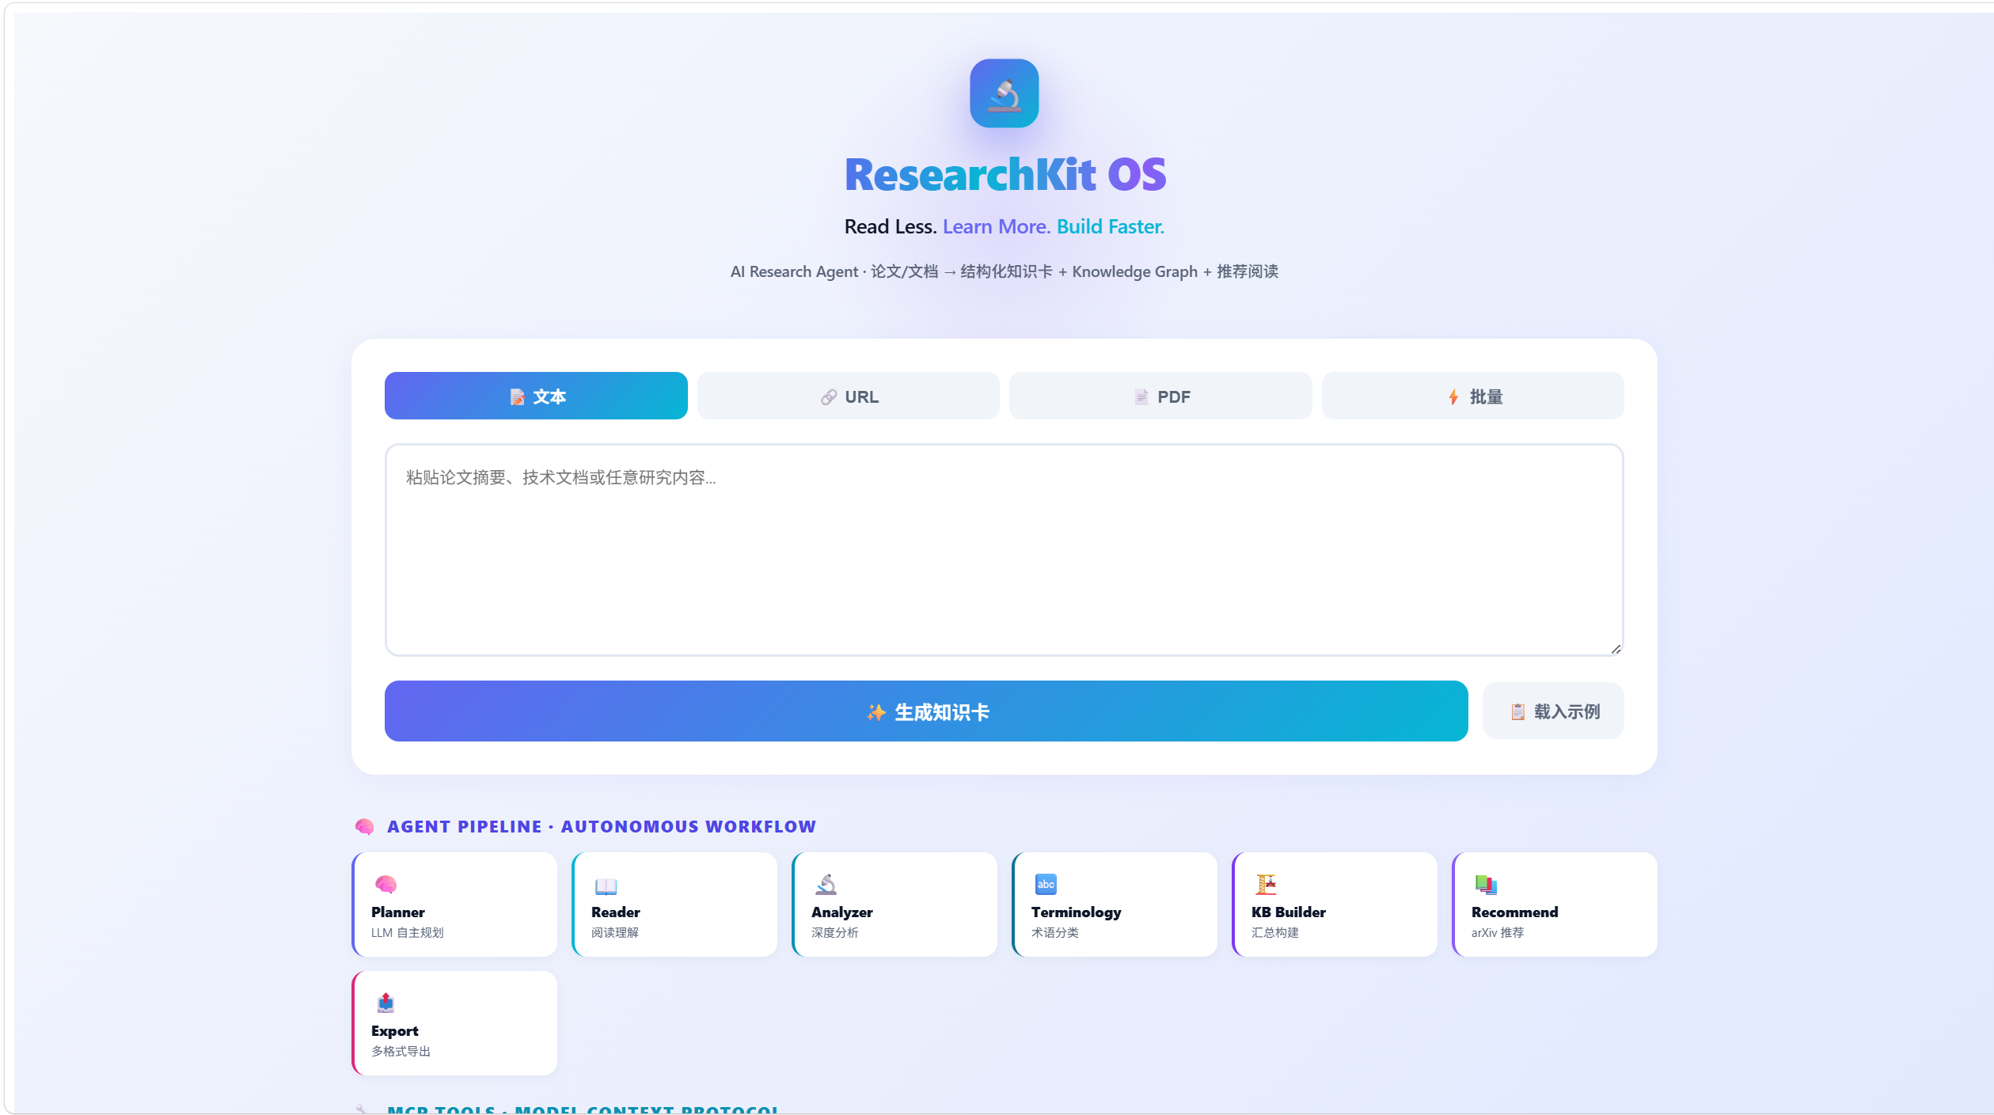Click the books icon on Recommend card
Viewport: 1994px width, 1115px height.
point(1486,884)
